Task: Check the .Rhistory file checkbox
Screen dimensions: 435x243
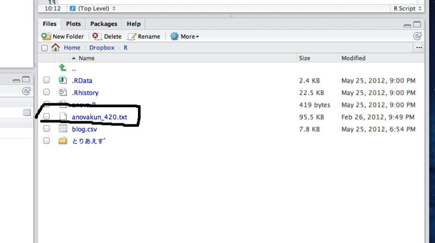Action: [46, 92]
